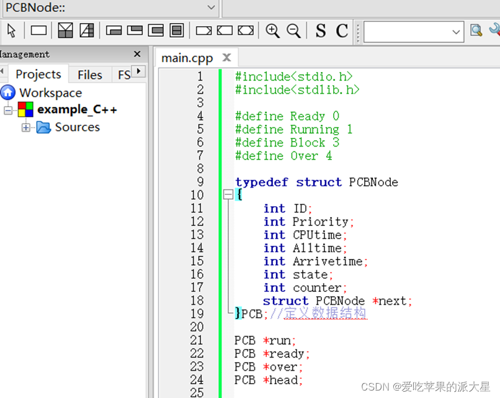Viewport: 500px width, 398px height.
Task: Click the decision block toolbar icon
Action: pos(65,30)
